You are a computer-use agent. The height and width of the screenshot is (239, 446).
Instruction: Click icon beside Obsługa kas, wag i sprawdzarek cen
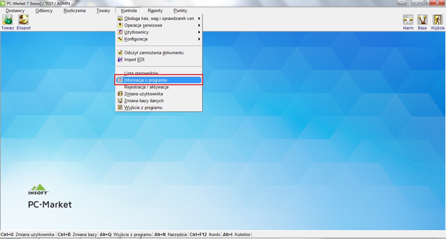click(120, 19)
